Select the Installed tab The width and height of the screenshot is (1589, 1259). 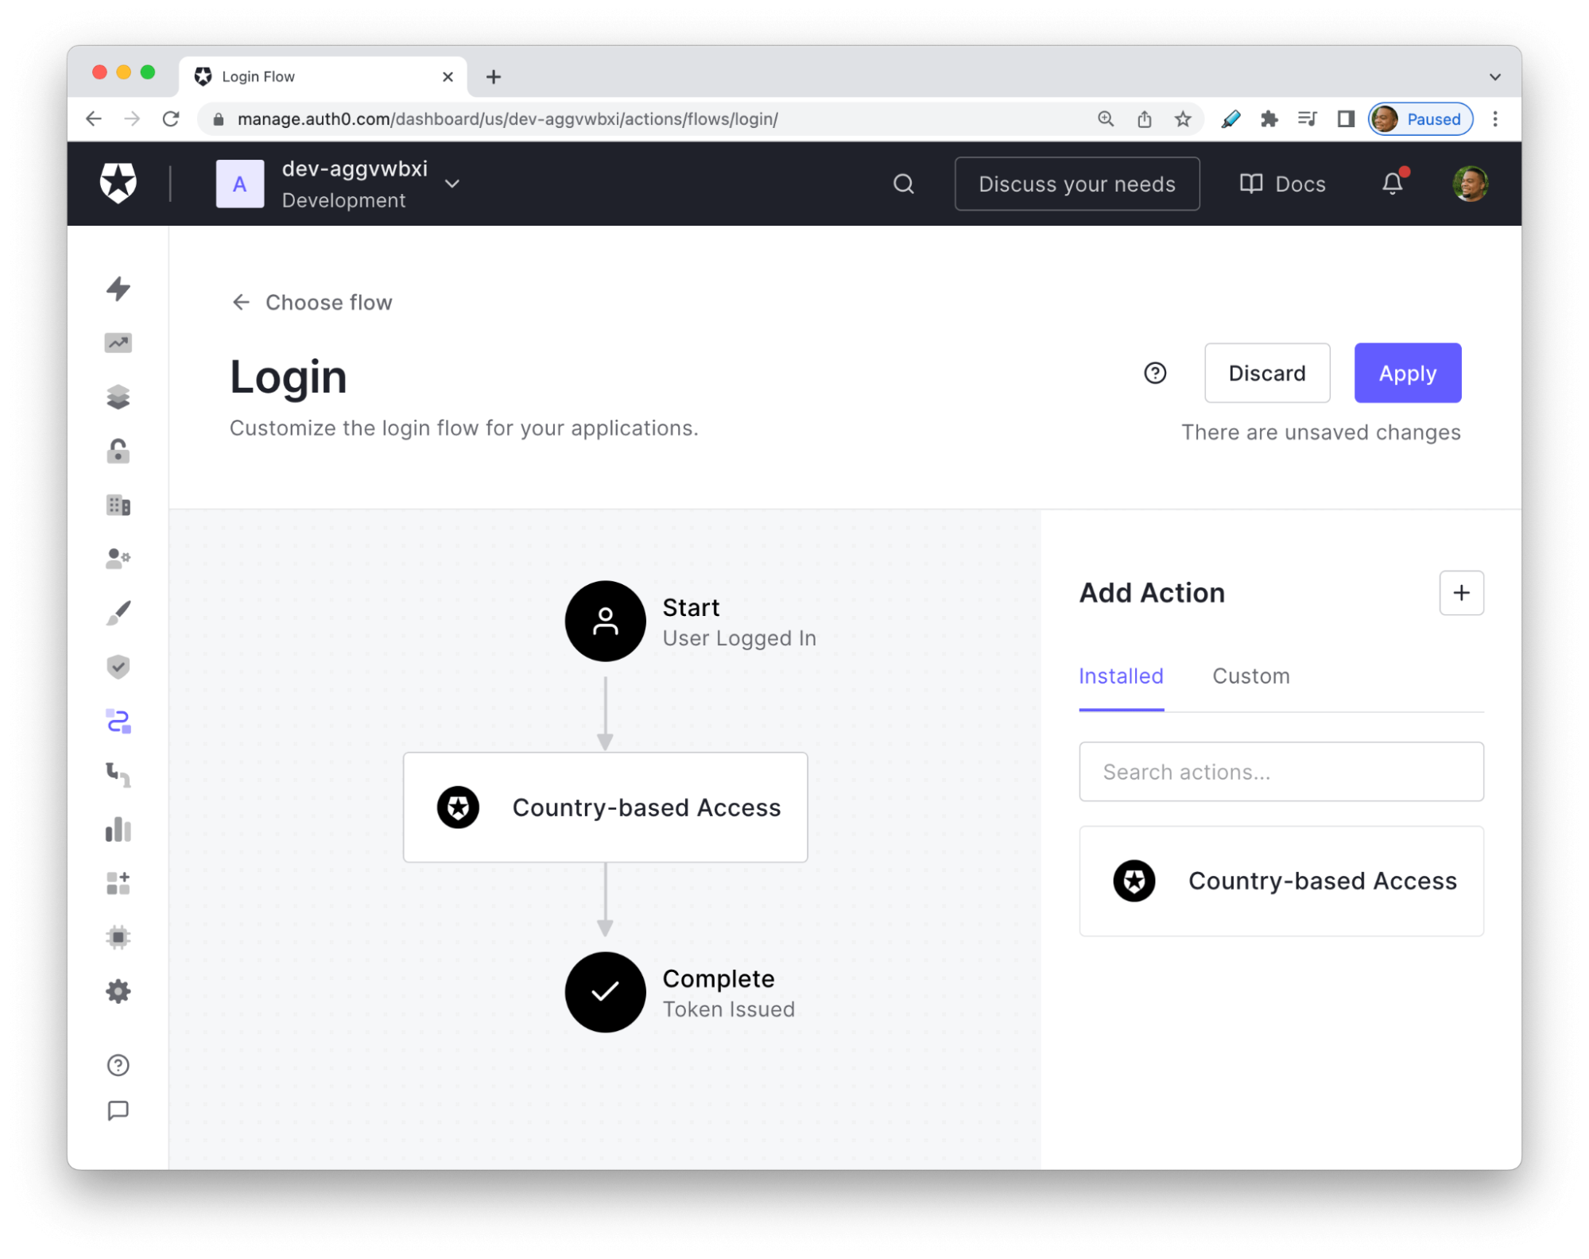pos(1119,676)
